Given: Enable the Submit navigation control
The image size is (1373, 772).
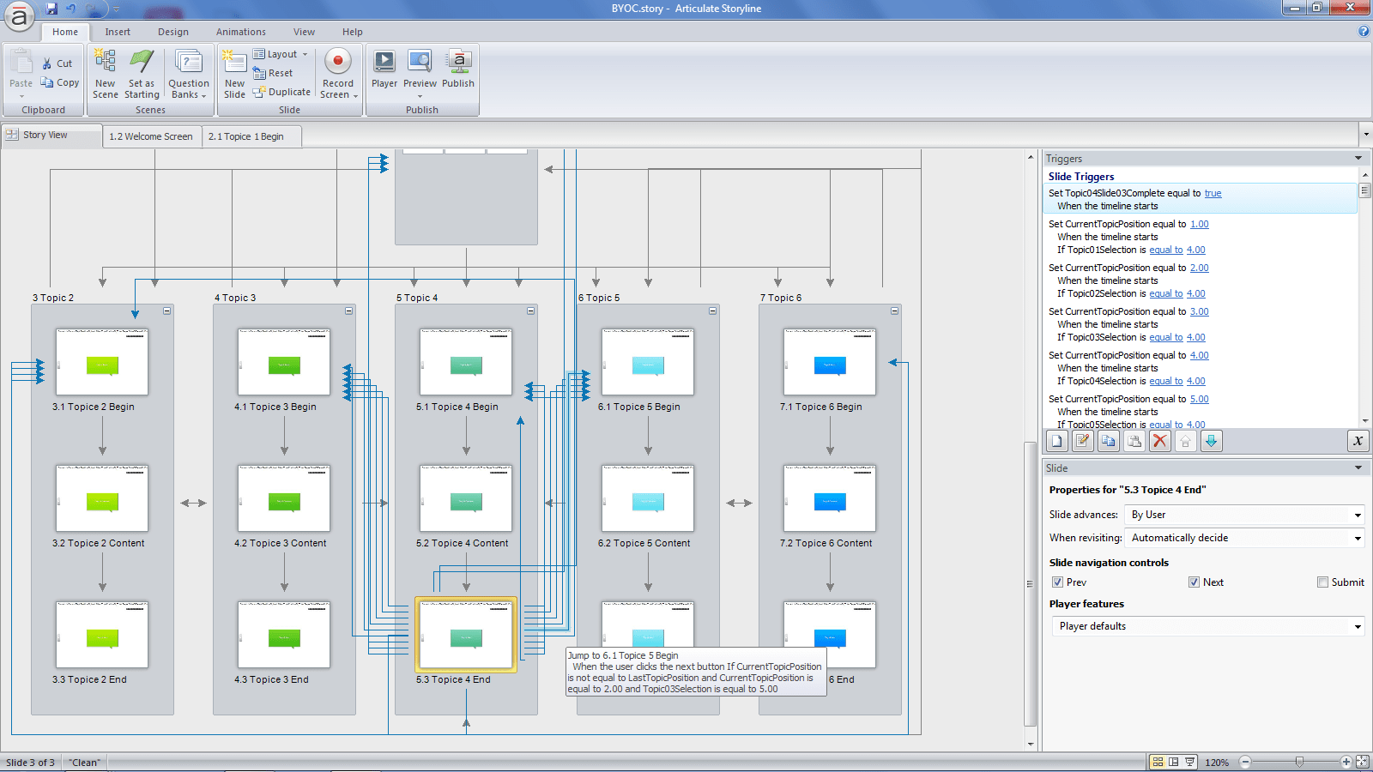Looking at the screenshot, I should tap(1322, 582).
